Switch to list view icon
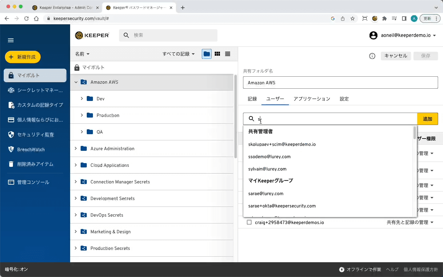The height and width of the screenshot is (277, 443). click(x=228, y=54)
